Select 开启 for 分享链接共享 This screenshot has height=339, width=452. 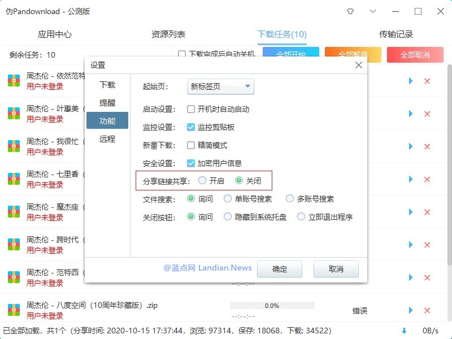pyautogui.click(x=202, y=181)
